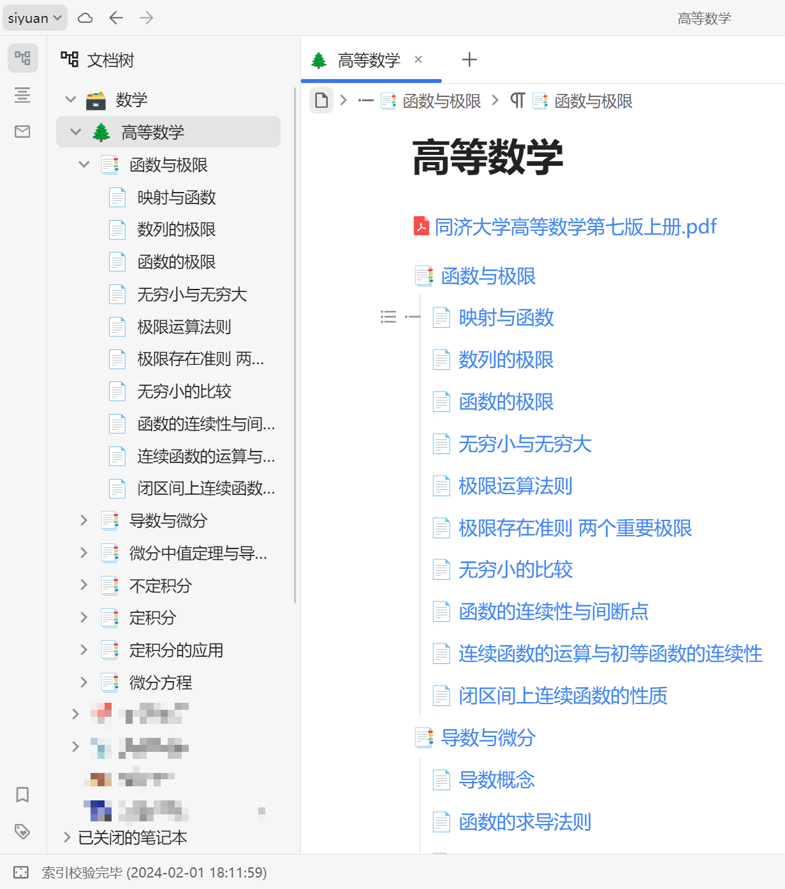
Task: Open the outline panel in the sidebar
Action: click(23, 94)
